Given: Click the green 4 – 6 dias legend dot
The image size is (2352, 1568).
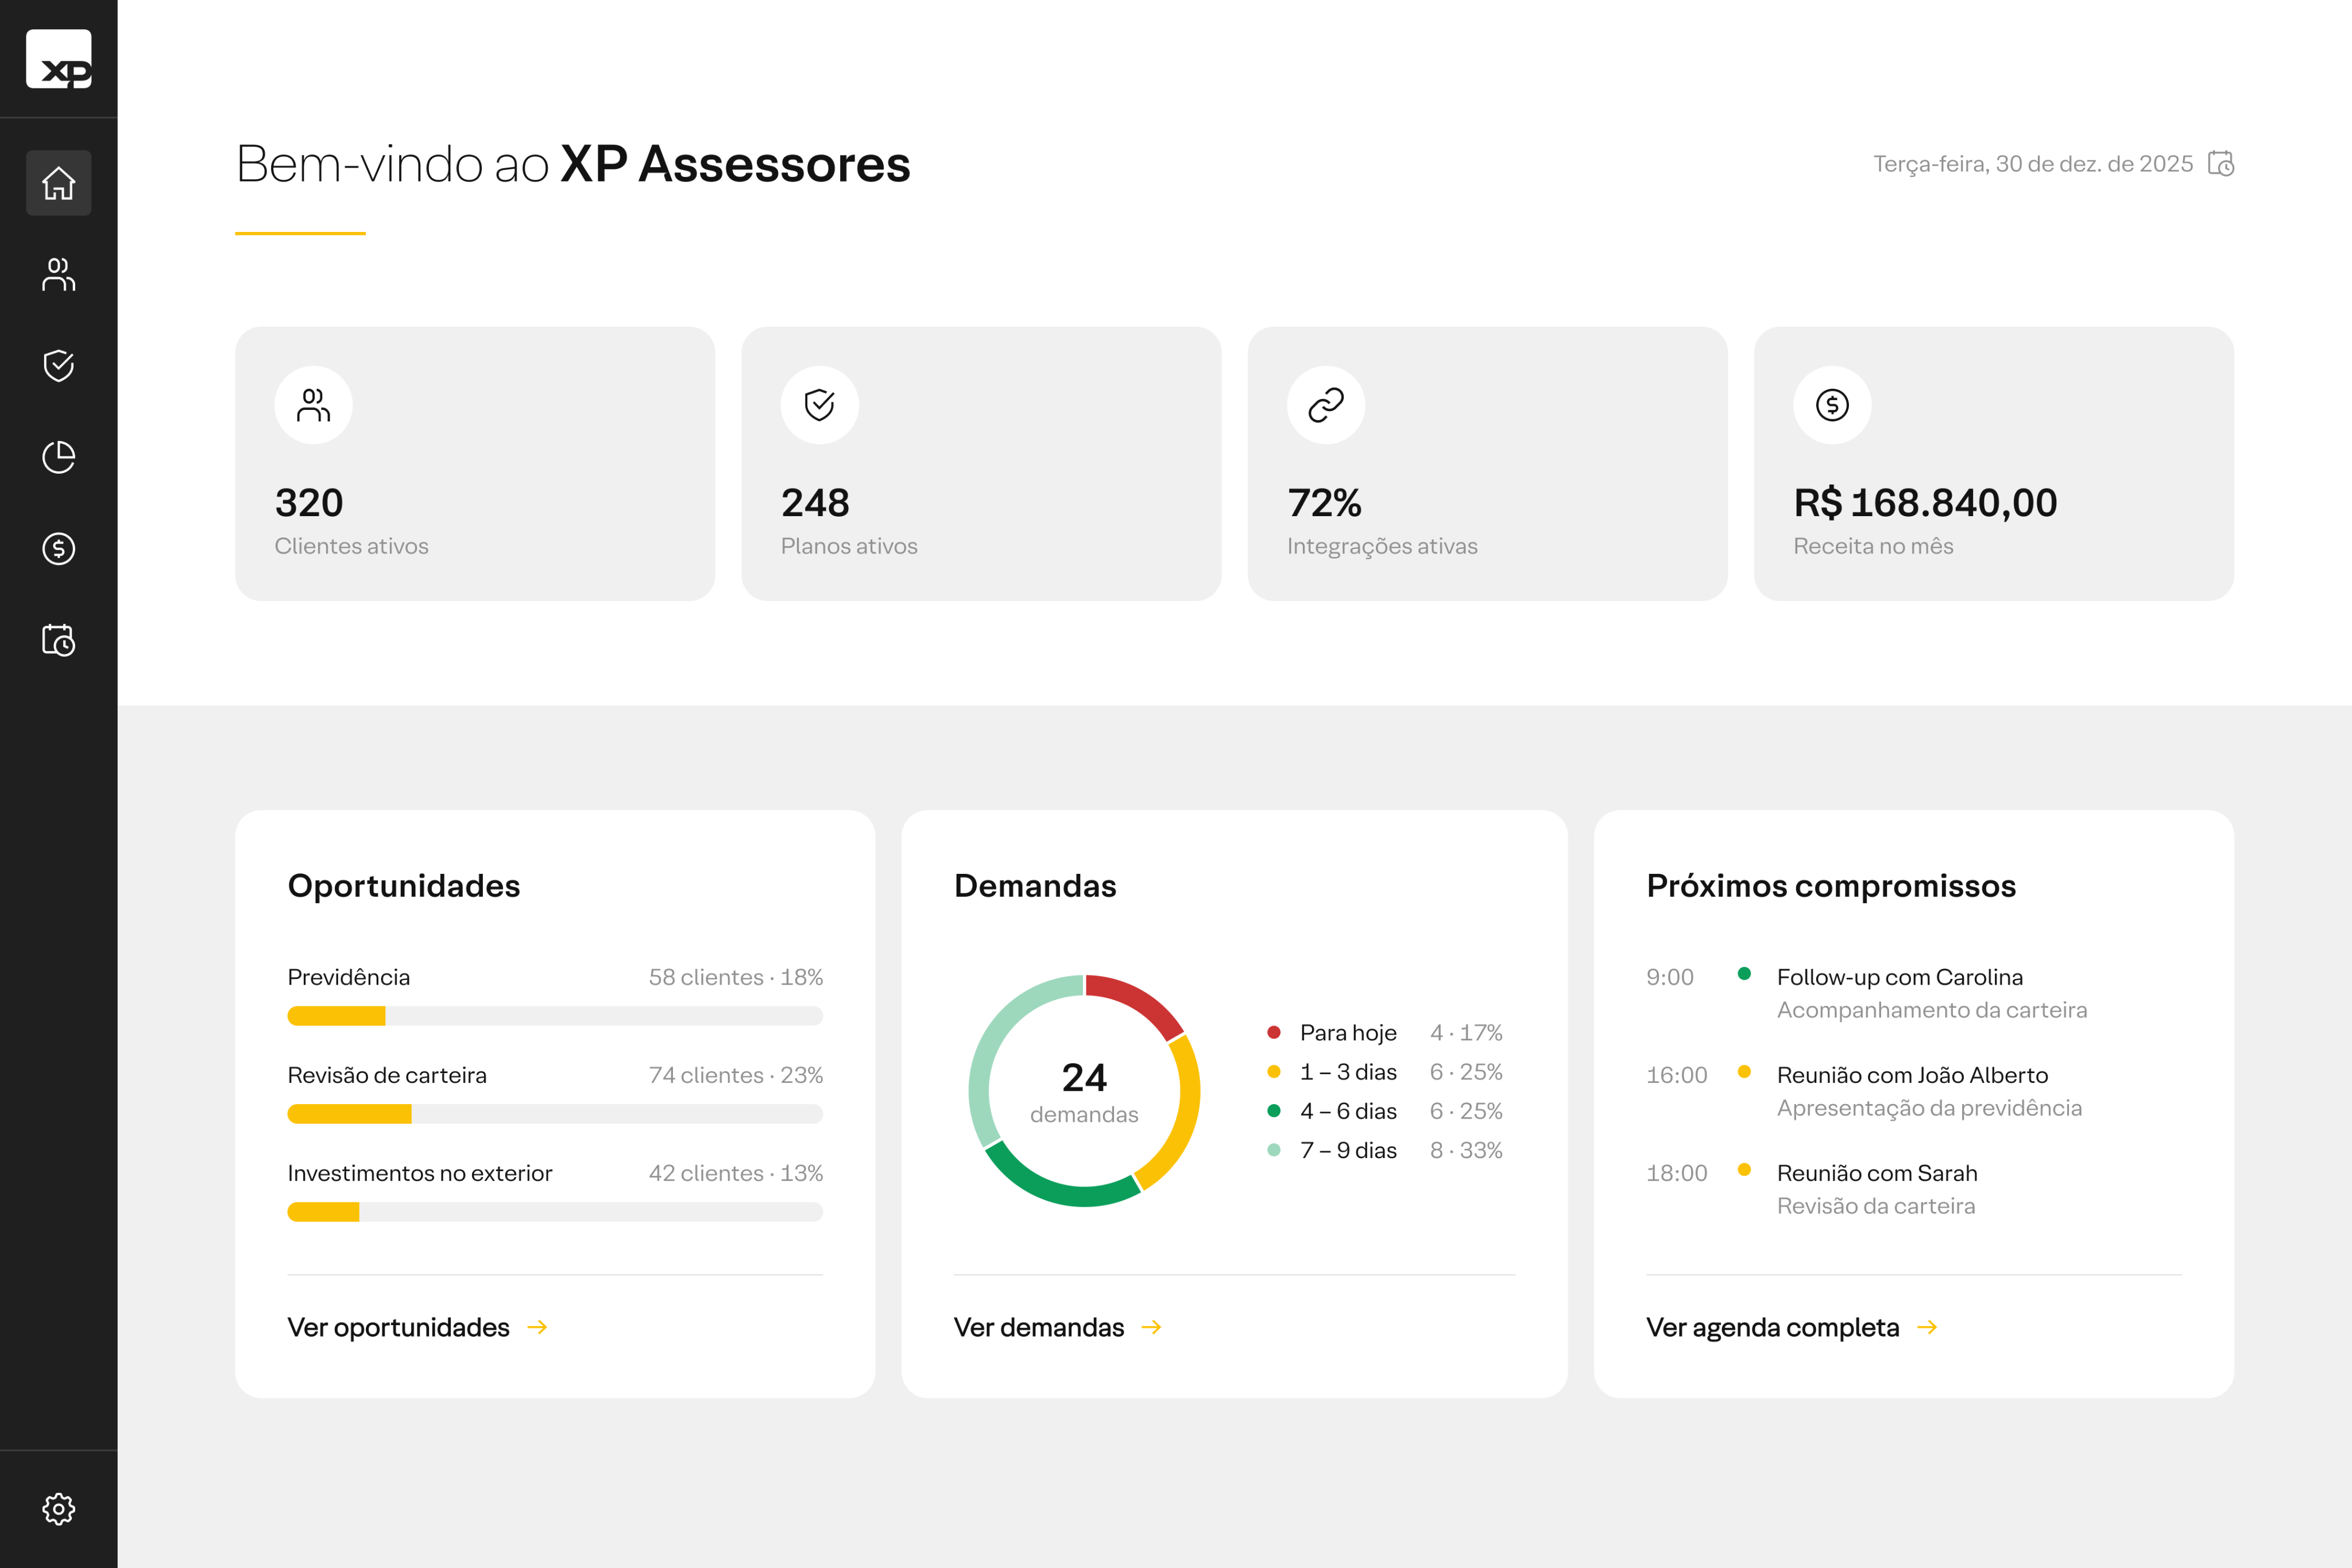Looking at the screenshot, I should pyautogui.click(x=1274, y=1111).
